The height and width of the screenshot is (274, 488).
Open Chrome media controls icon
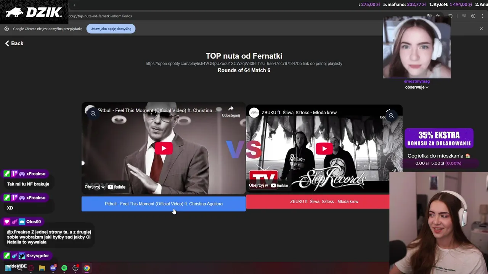coord(464,16)
